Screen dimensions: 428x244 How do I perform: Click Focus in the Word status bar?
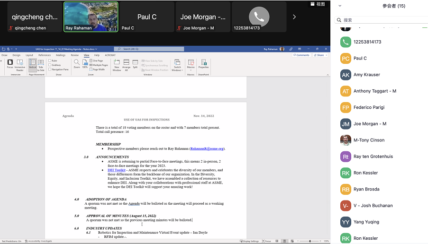click(x=266, y=241)
